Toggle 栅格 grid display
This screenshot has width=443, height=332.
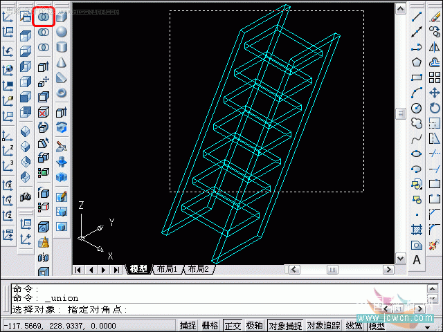210,326
